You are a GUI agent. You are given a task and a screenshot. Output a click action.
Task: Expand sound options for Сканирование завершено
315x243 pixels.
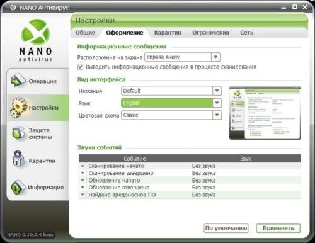coord(83,173)
